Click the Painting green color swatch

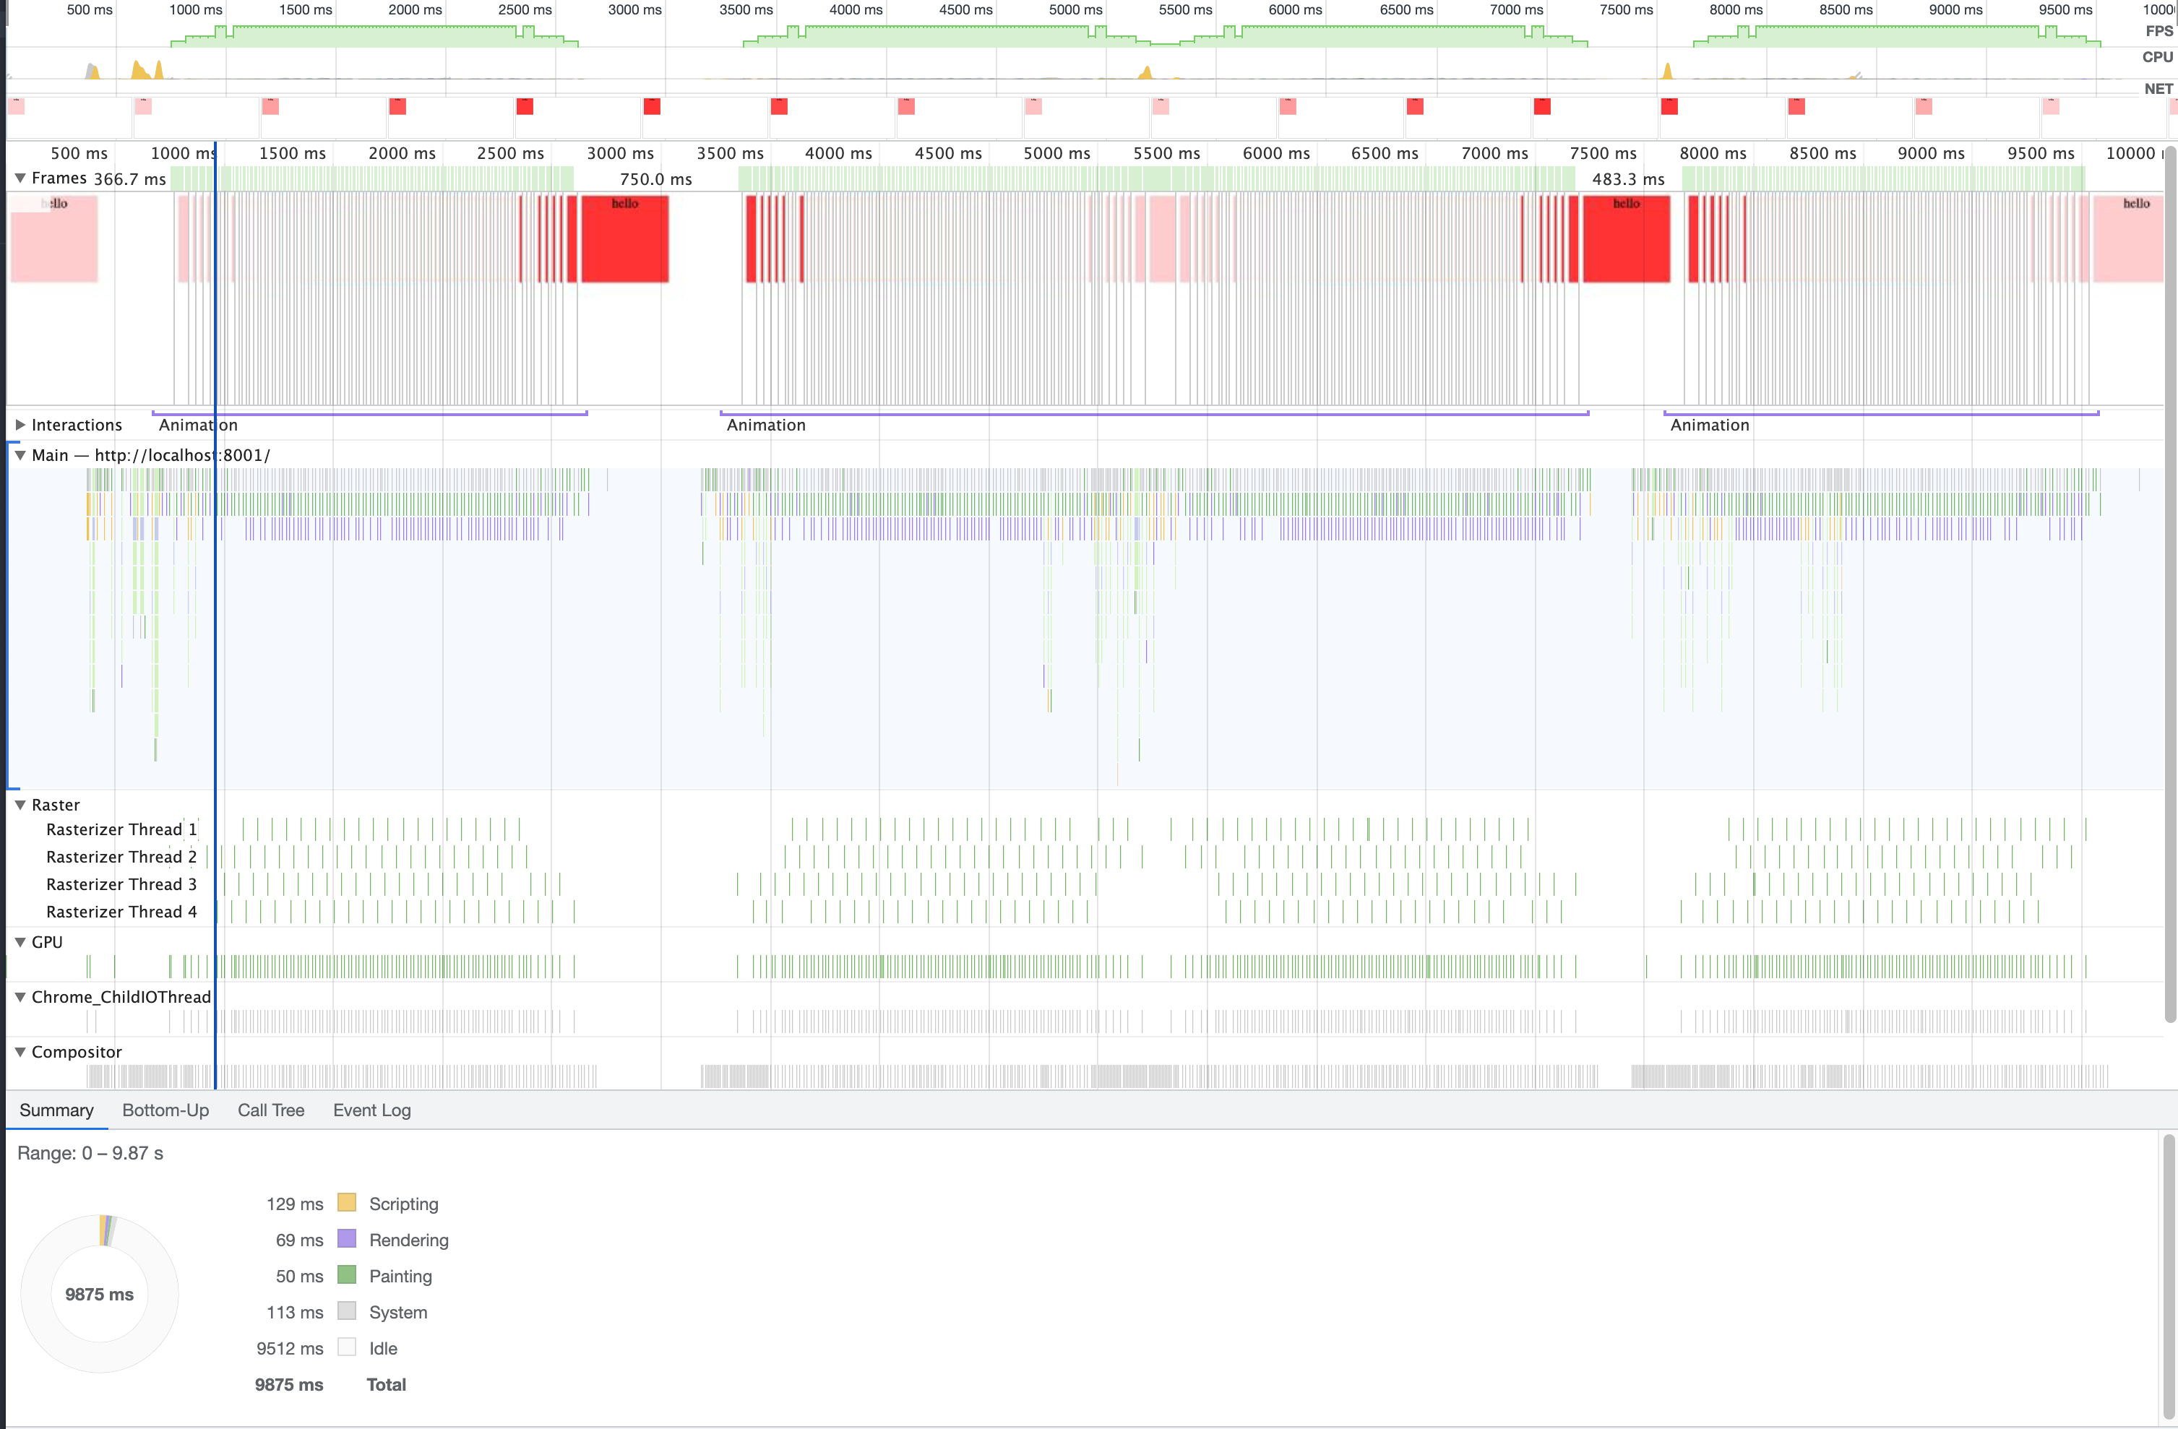coord(347,1274)
